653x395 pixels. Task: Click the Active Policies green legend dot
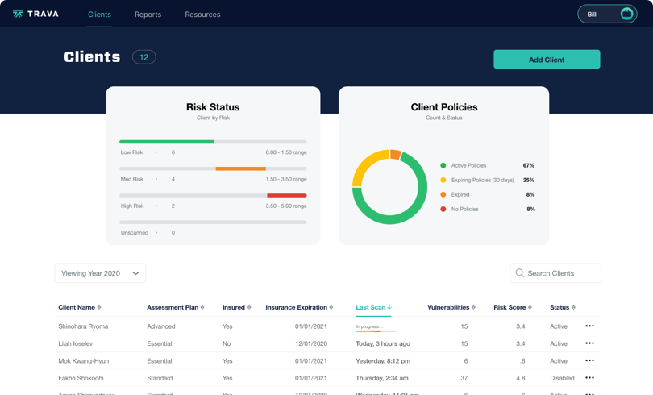[x=443, y=165]
